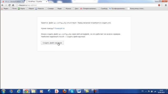Open the Yandex browser taskbar icon
Viewport: 168px width, 94px height.
click(x=57, y=91)
